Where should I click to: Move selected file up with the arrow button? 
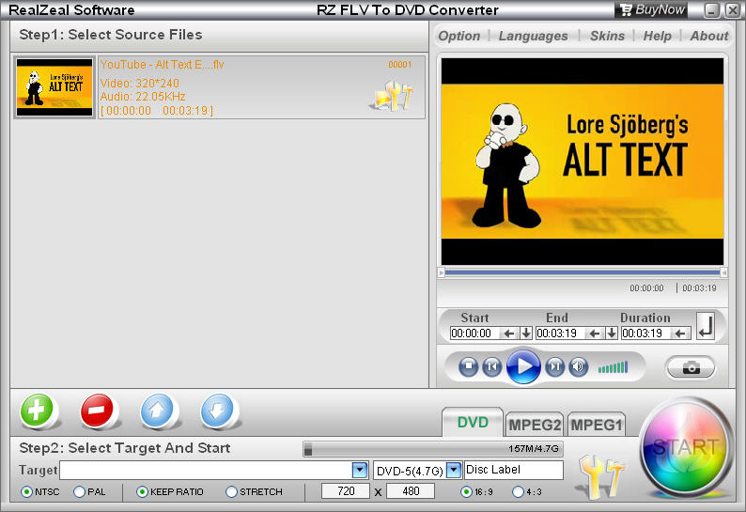coord(158,411)
